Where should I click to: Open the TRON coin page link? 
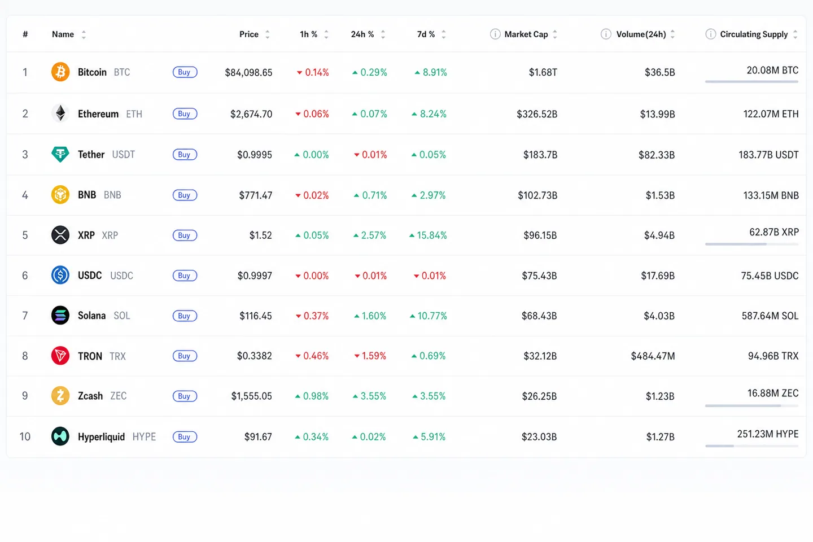pyautogui.click(x=90, y=356)
